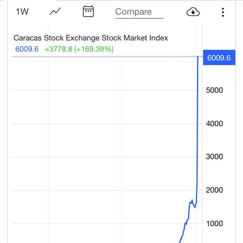Change chart type via line icon
This screenshot has height=243, width=243.
(x=55, y=11)
